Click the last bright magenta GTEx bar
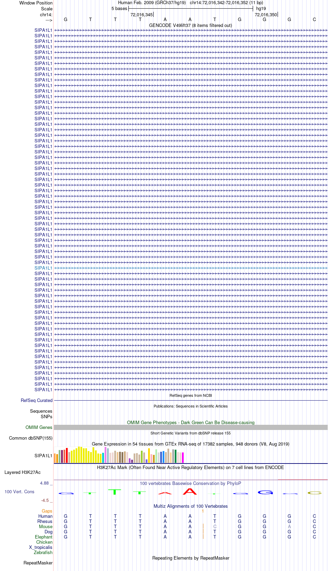Image resolution: width=328 pixels, height=571 pixels. click(x=183, y=458)
